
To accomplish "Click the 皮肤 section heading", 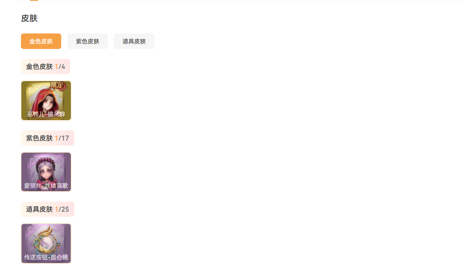I will point(29,18).
